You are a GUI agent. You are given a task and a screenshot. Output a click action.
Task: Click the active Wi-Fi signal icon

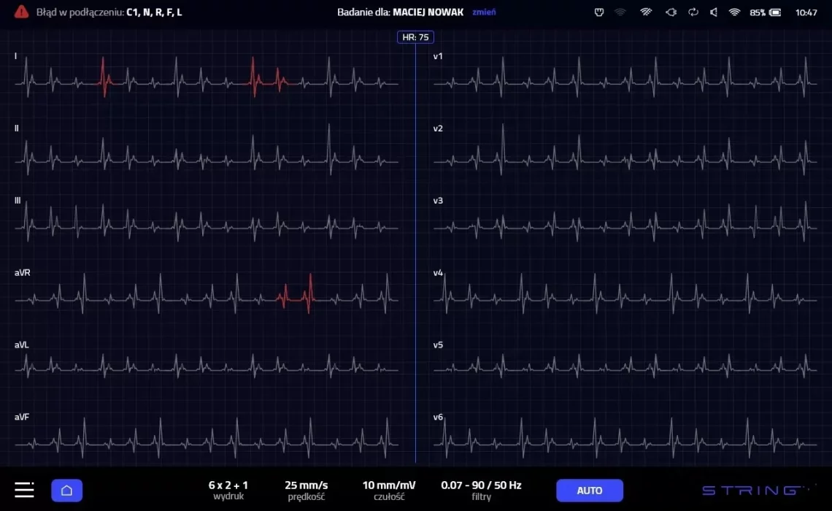point(735,12)
